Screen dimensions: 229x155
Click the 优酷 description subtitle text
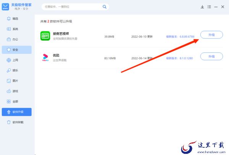[60, 60]
